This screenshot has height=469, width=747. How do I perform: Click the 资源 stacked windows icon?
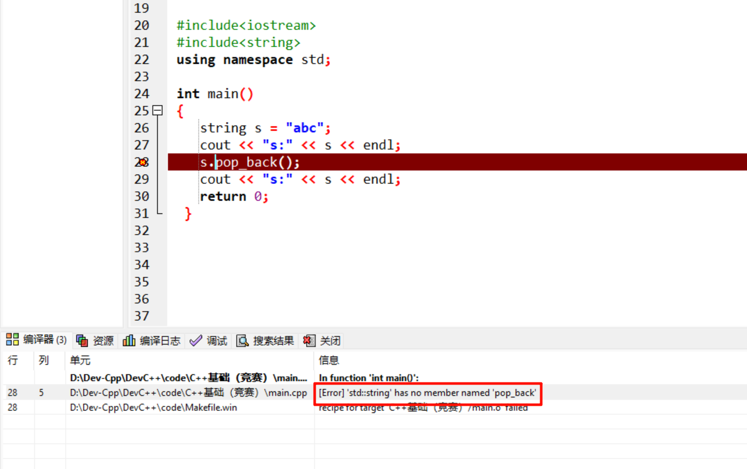tap(82, 340)
